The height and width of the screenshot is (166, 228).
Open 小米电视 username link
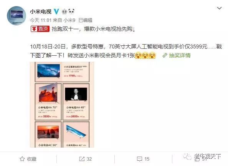pyautogui.click(x=41, y=12)
